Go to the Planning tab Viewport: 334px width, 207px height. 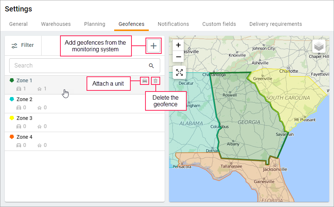pos(95,24)
